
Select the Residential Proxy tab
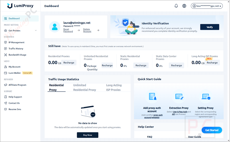(x=56, y=88)
